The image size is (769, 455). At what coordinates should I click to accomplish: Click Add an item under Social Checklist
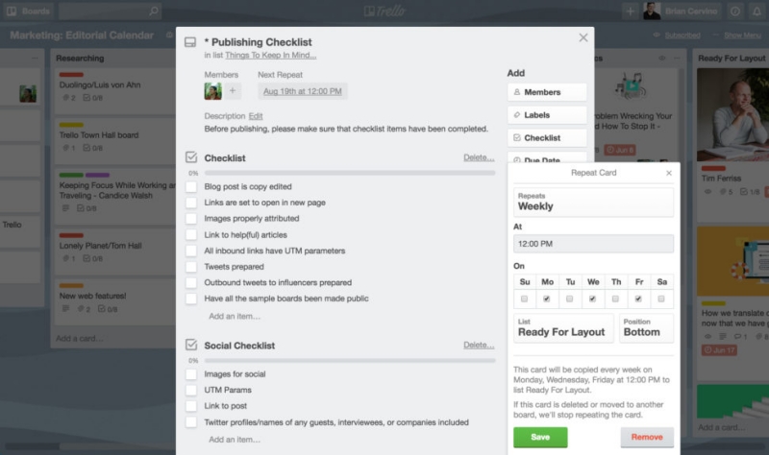(x=235, y=440)
